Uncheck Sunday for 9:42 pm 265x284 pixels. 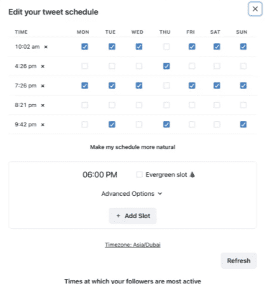pos(243,124)
